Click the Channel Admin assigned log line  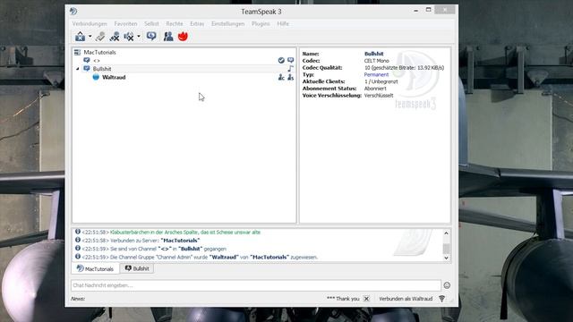214,257
